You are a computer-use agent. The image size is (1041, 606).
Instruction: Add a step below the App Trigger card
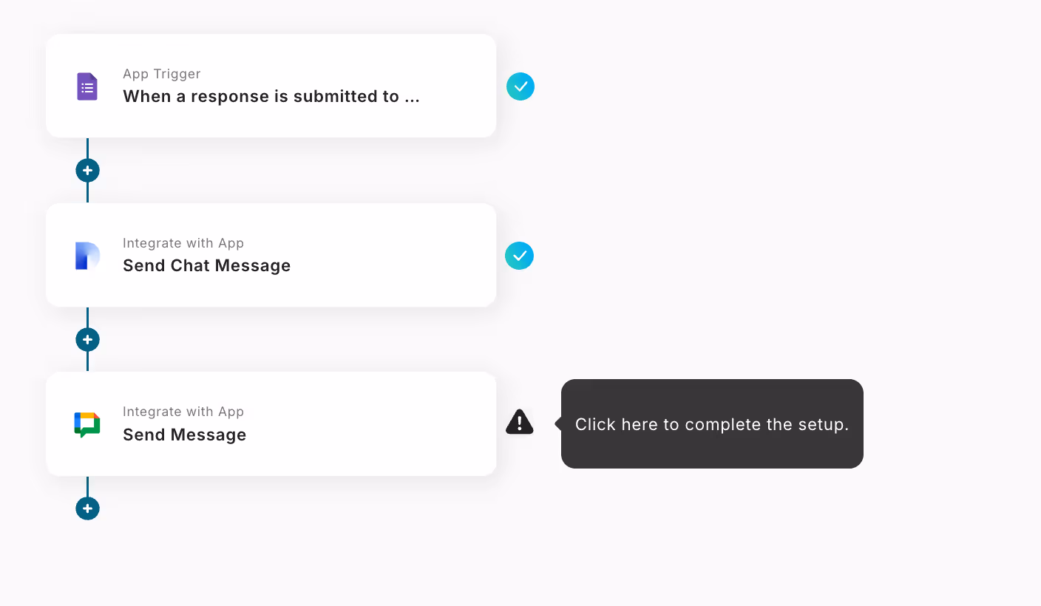click(87, 171)
